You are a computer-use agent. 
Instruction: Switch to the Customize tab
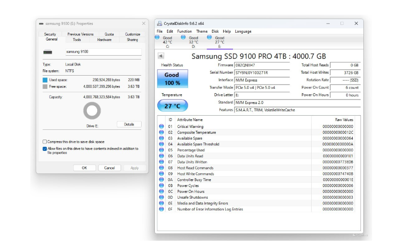coord(133,34)
